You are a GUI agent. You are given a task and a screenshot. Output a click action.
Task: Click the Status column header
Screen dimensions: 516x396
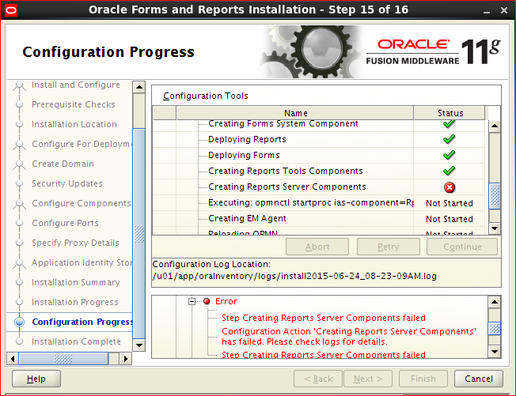tap(450, 113)
